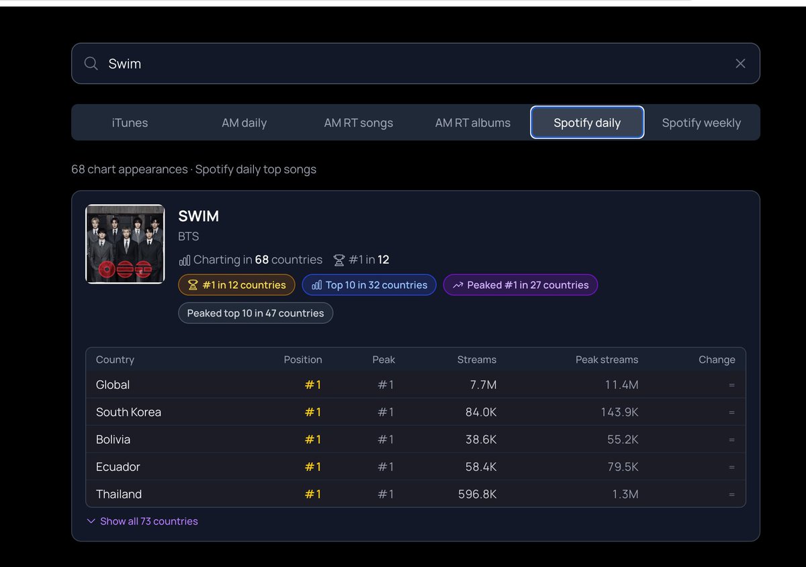The image size is (806, 567).
Task: Open the AM RT songs tab
Action: coord(359,123)
